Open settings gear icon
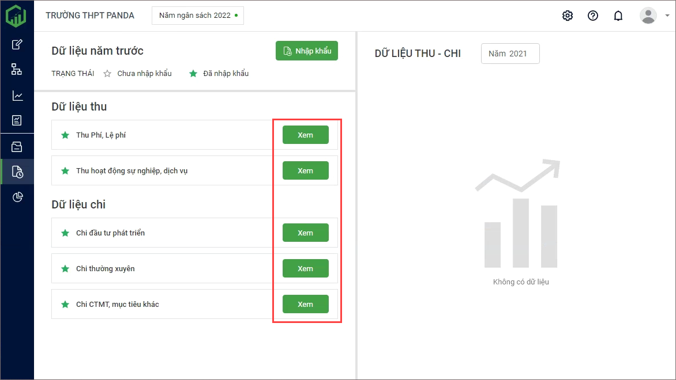 coord(568,16)
